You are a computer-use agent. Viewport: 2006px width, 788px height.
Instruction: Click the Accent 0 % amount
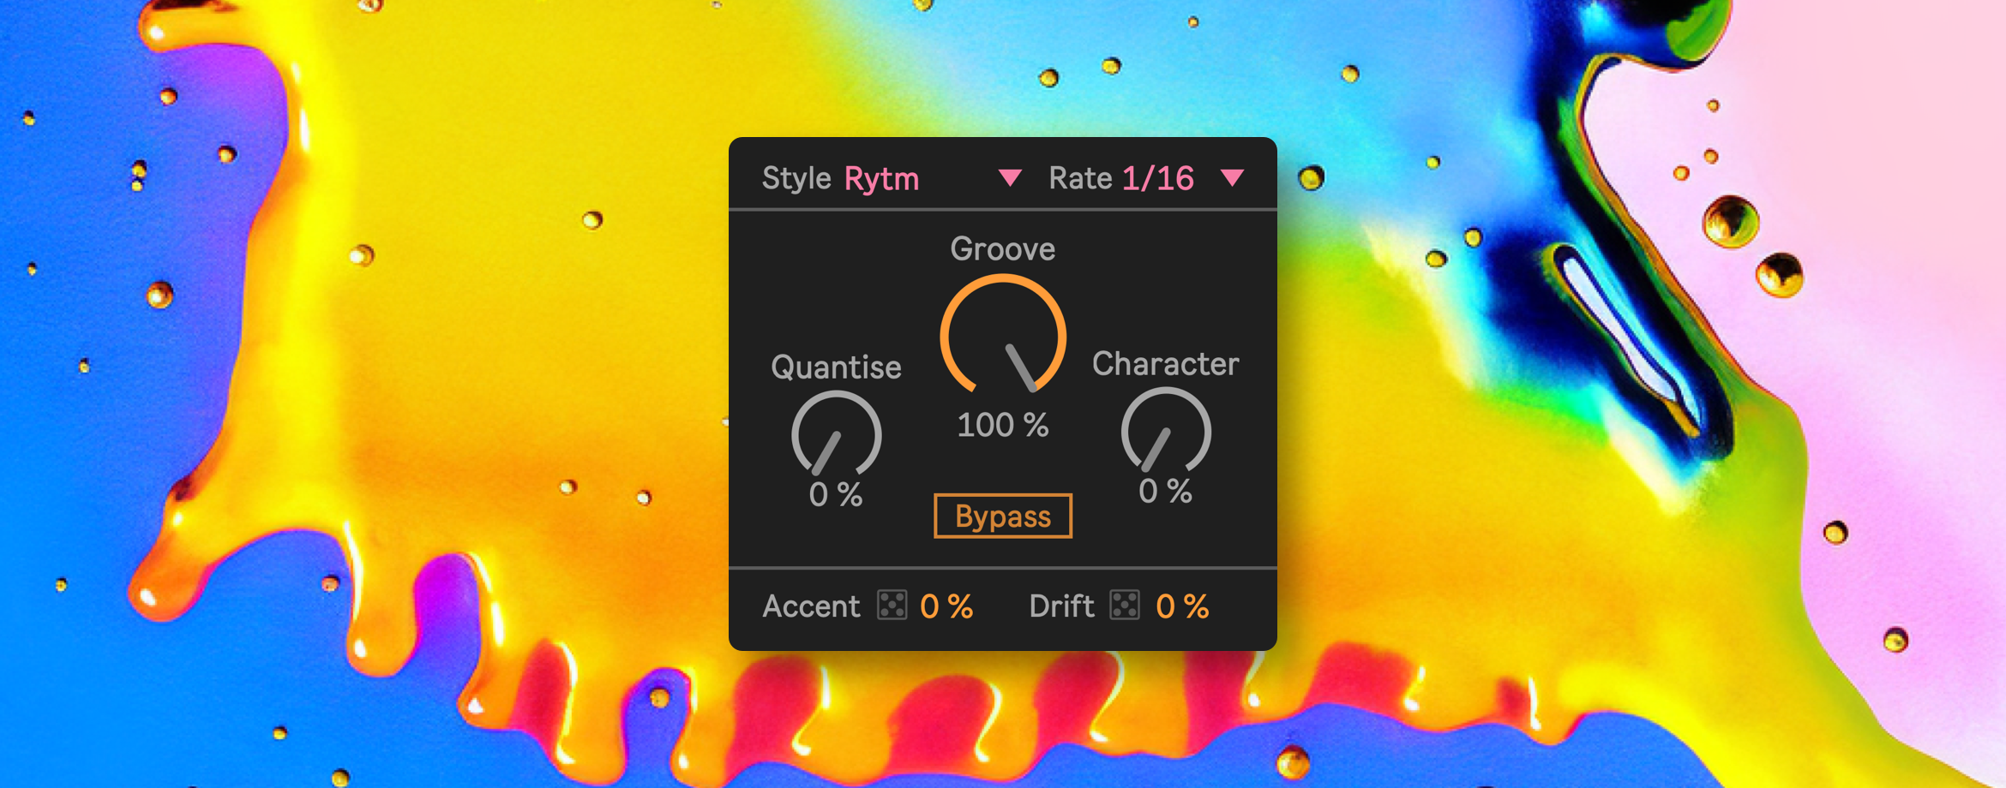pos(946,607)
